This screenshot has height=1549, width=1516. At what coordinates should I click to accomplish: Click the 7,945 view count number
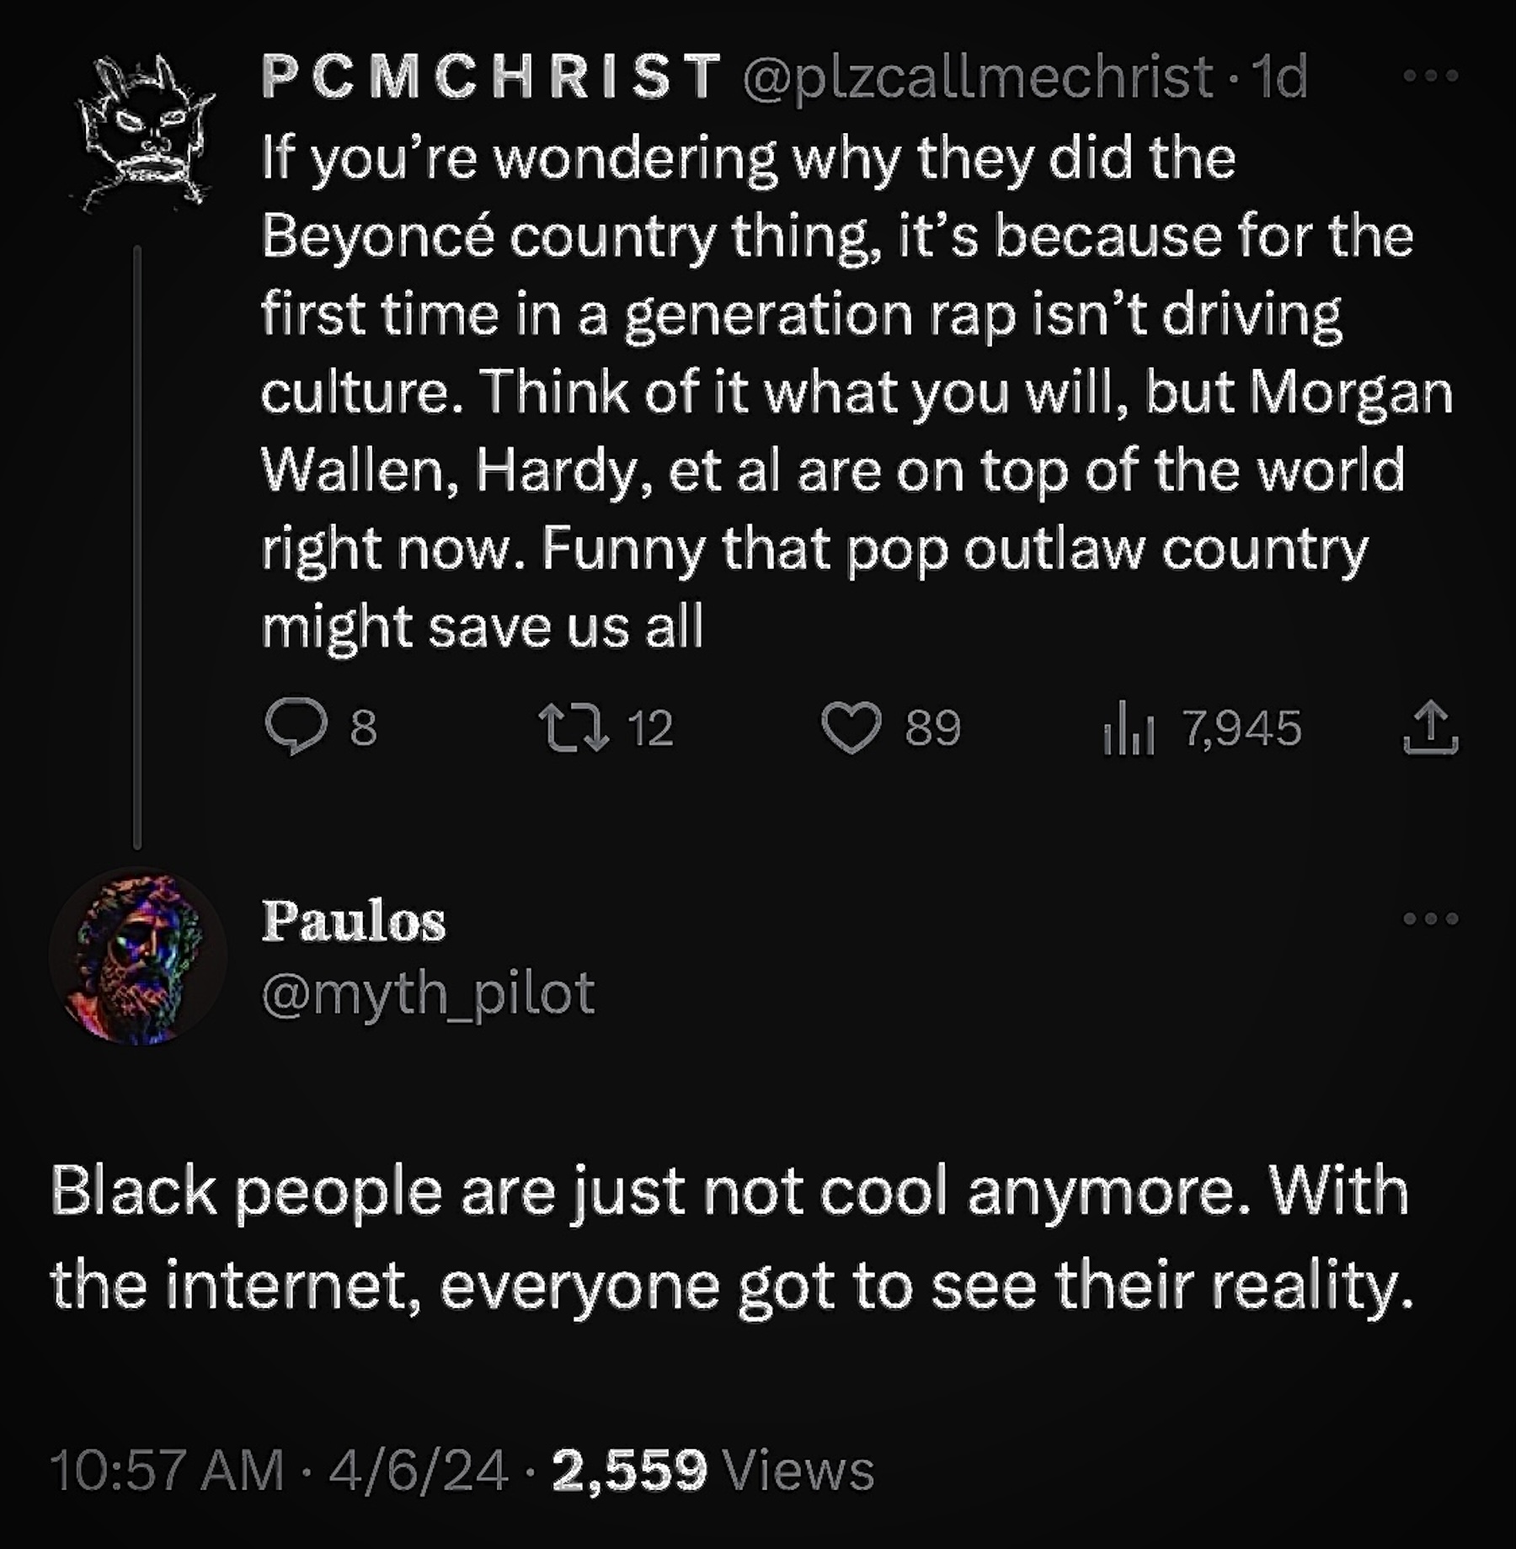[x=1242, y=728]
